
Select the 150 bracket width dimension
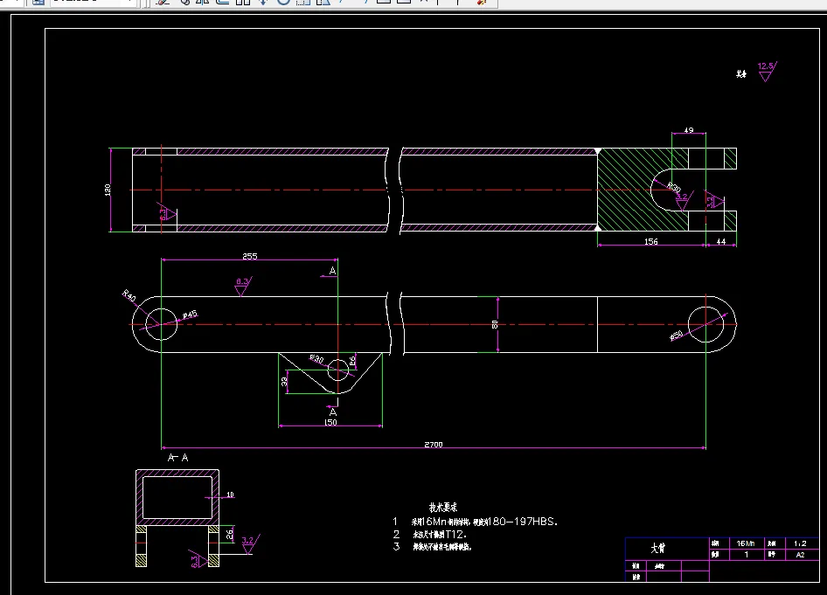(x=330, y=422)
